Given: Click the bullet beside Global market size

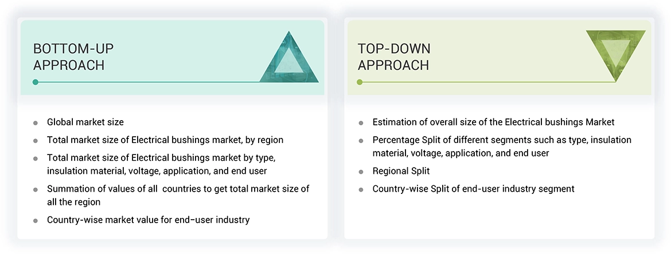Looking at the screenshot, I should point(36,122).
